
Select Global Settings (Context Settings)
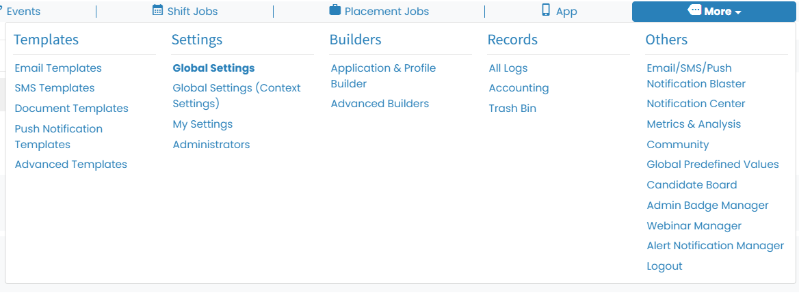(x=237, y=96)
